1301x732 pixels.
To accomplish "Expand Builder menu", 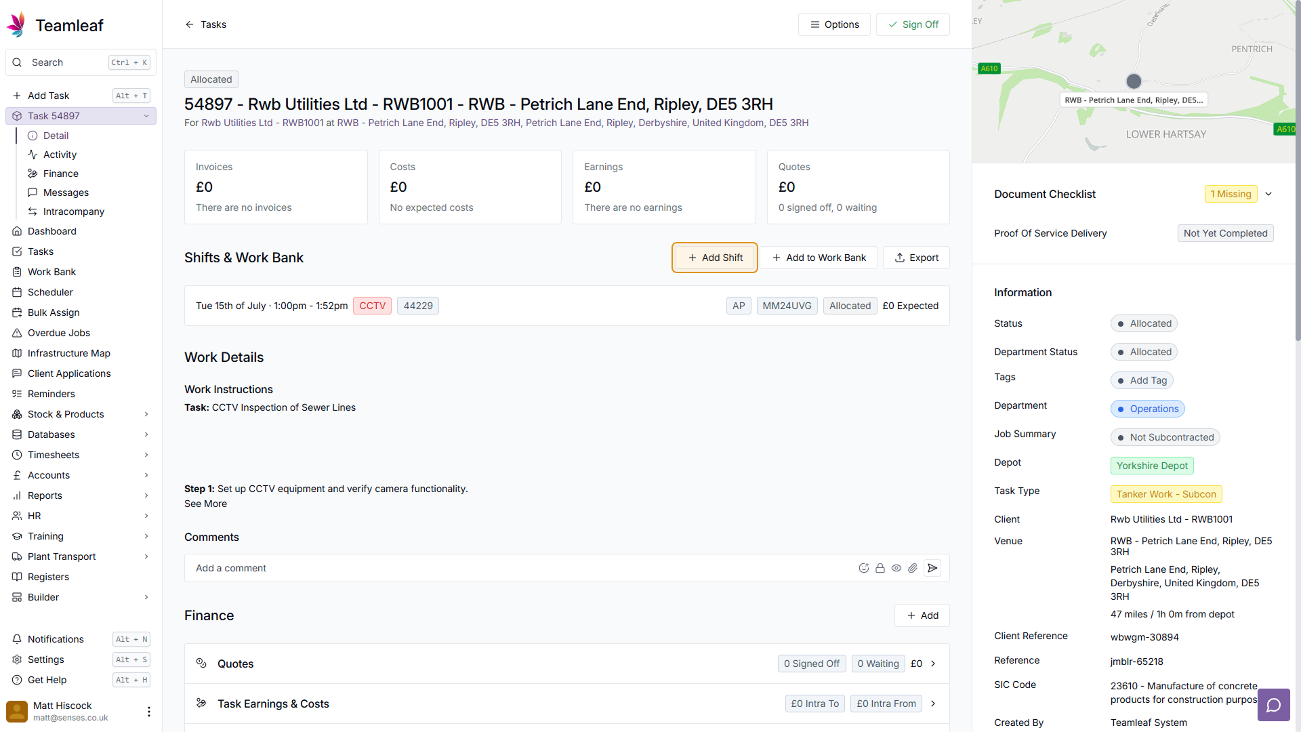I will pos(146,597).
